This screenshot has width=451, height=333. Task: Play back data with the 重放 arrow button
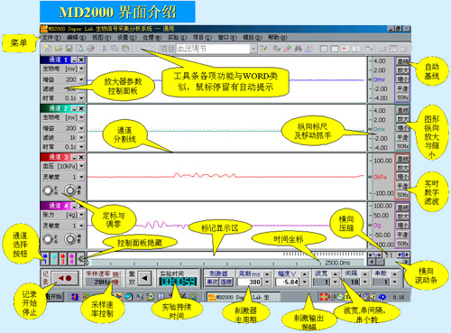click(x=144, y=278)
